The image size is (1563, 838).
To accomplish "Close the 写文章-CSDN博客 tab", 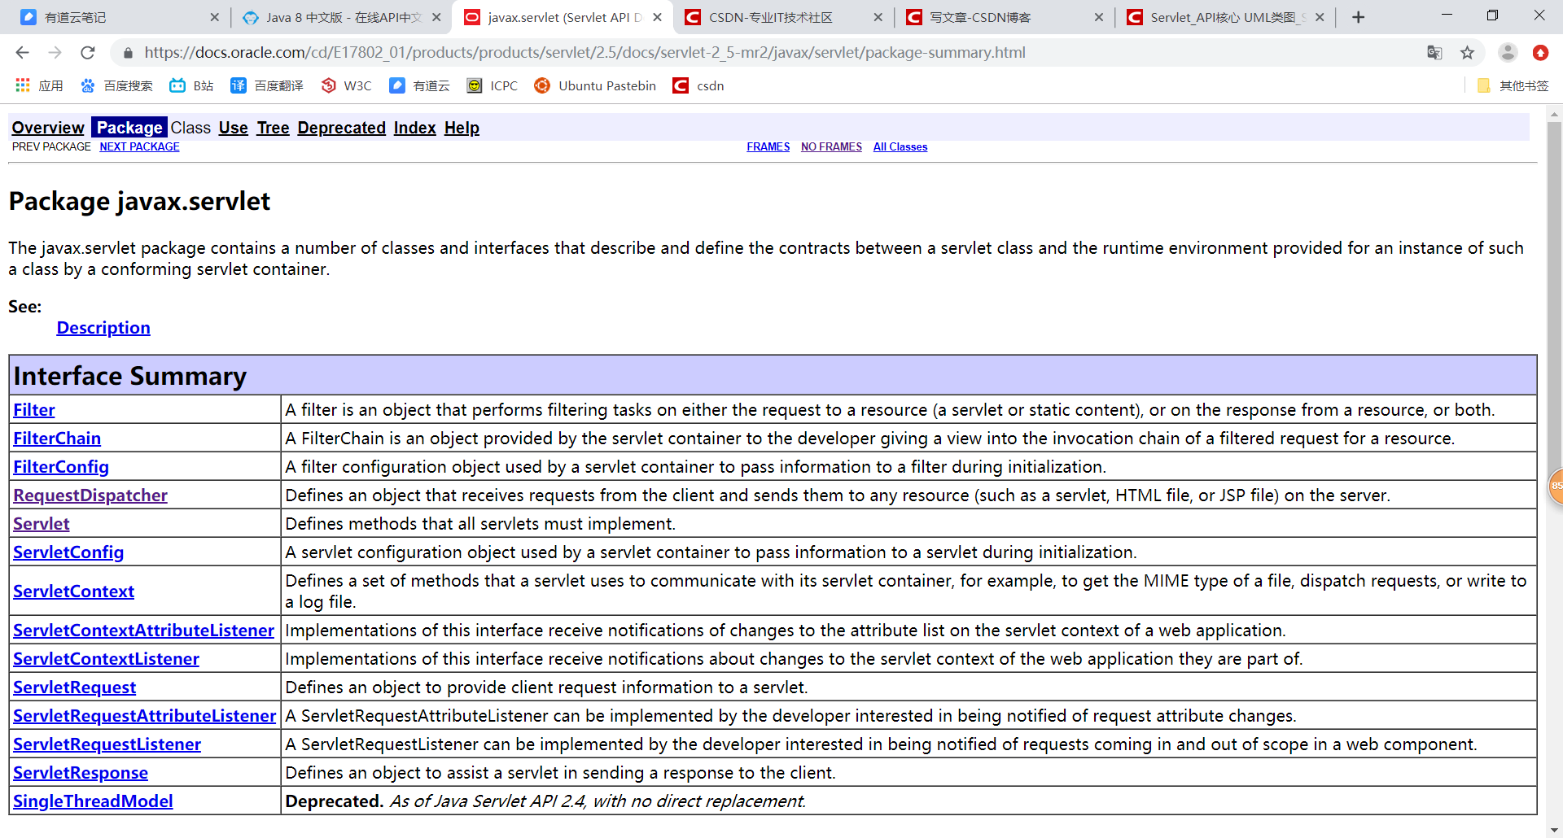I will click(1099, 17).
